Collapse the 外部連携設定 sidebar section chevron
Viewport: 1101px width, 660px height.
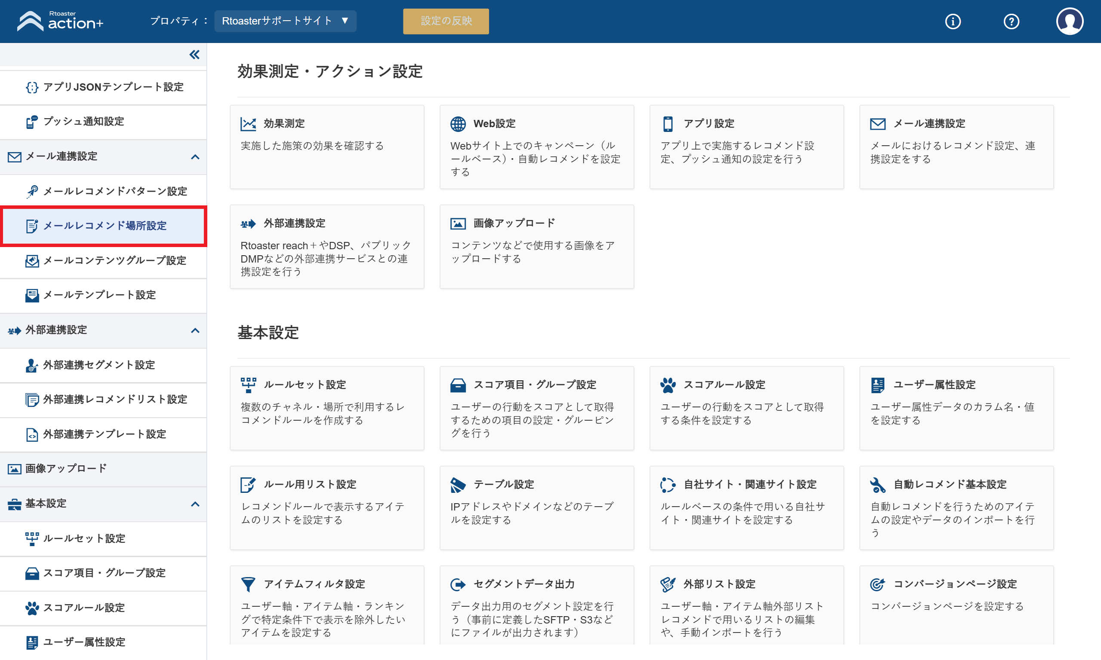(x=195, y=330)
